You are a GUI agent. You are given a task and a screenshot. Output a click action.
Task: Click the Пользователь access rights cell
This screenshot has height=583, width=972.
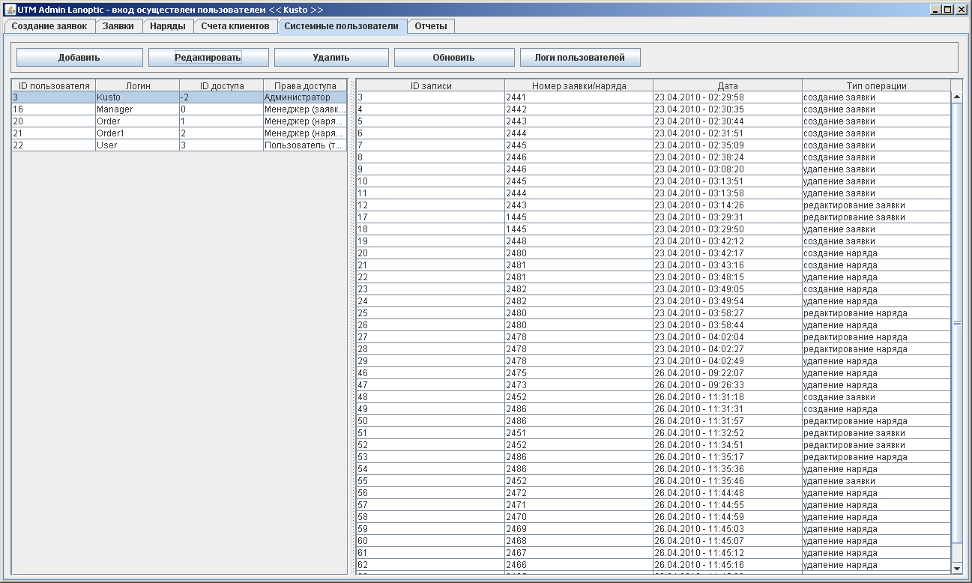pos(305,145)
